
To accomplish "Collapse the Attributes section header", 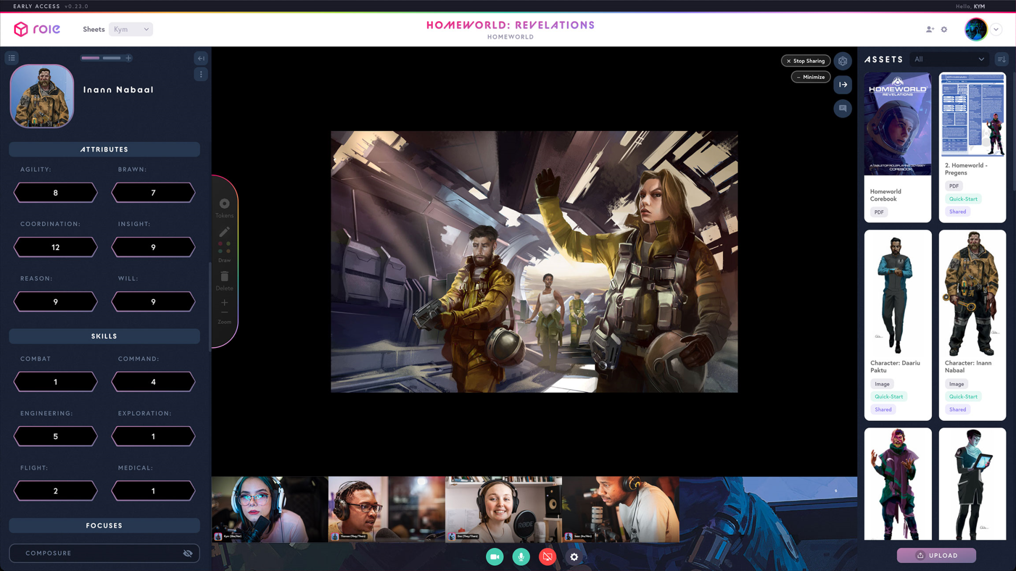I will (x=104, y=150).
